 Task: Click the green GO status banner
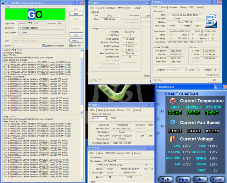[35, 14]
